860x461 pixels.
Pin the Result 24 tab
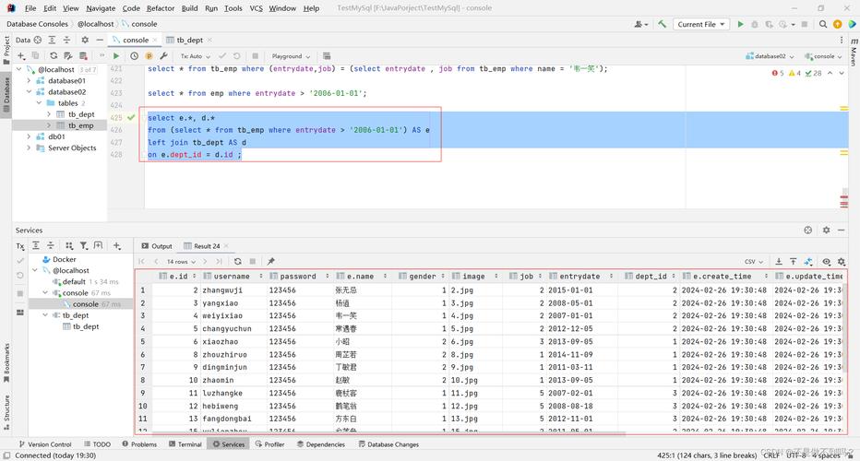(x=271, y=262)
